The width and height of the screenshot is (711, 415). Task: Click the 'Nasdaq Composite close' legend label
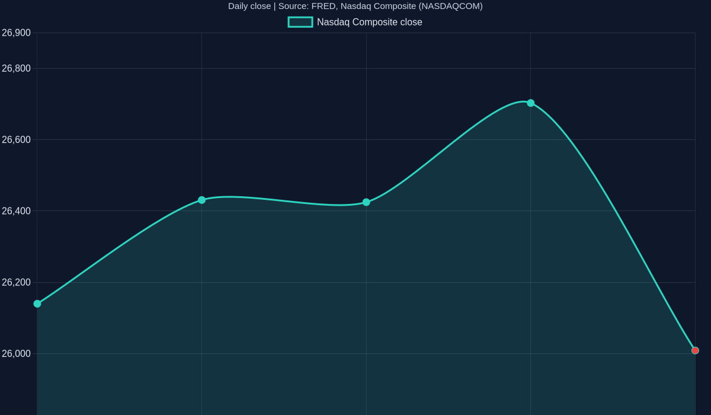click(370, 22)
